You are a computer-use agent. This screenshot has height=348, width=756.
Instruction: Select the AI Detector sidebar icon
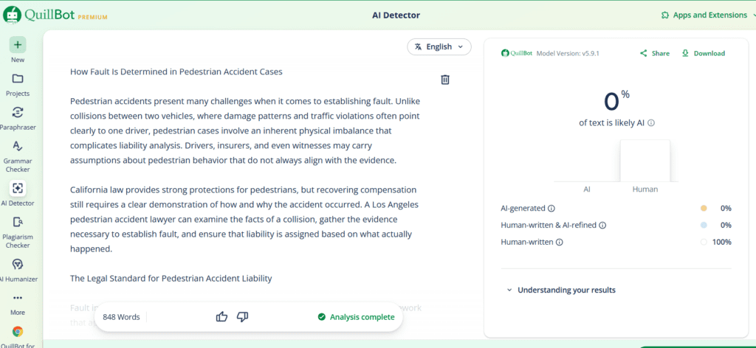[18, 188]
